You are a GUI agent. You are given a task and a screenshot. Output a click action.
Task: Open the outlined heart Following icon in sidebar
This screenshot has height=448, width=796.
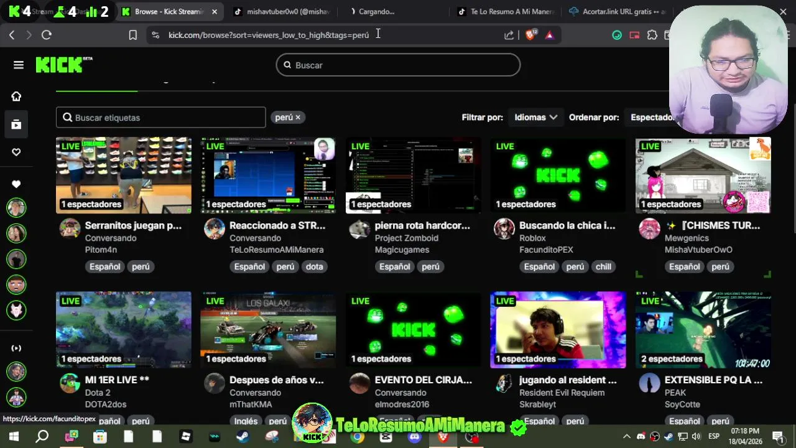[16, 152]
